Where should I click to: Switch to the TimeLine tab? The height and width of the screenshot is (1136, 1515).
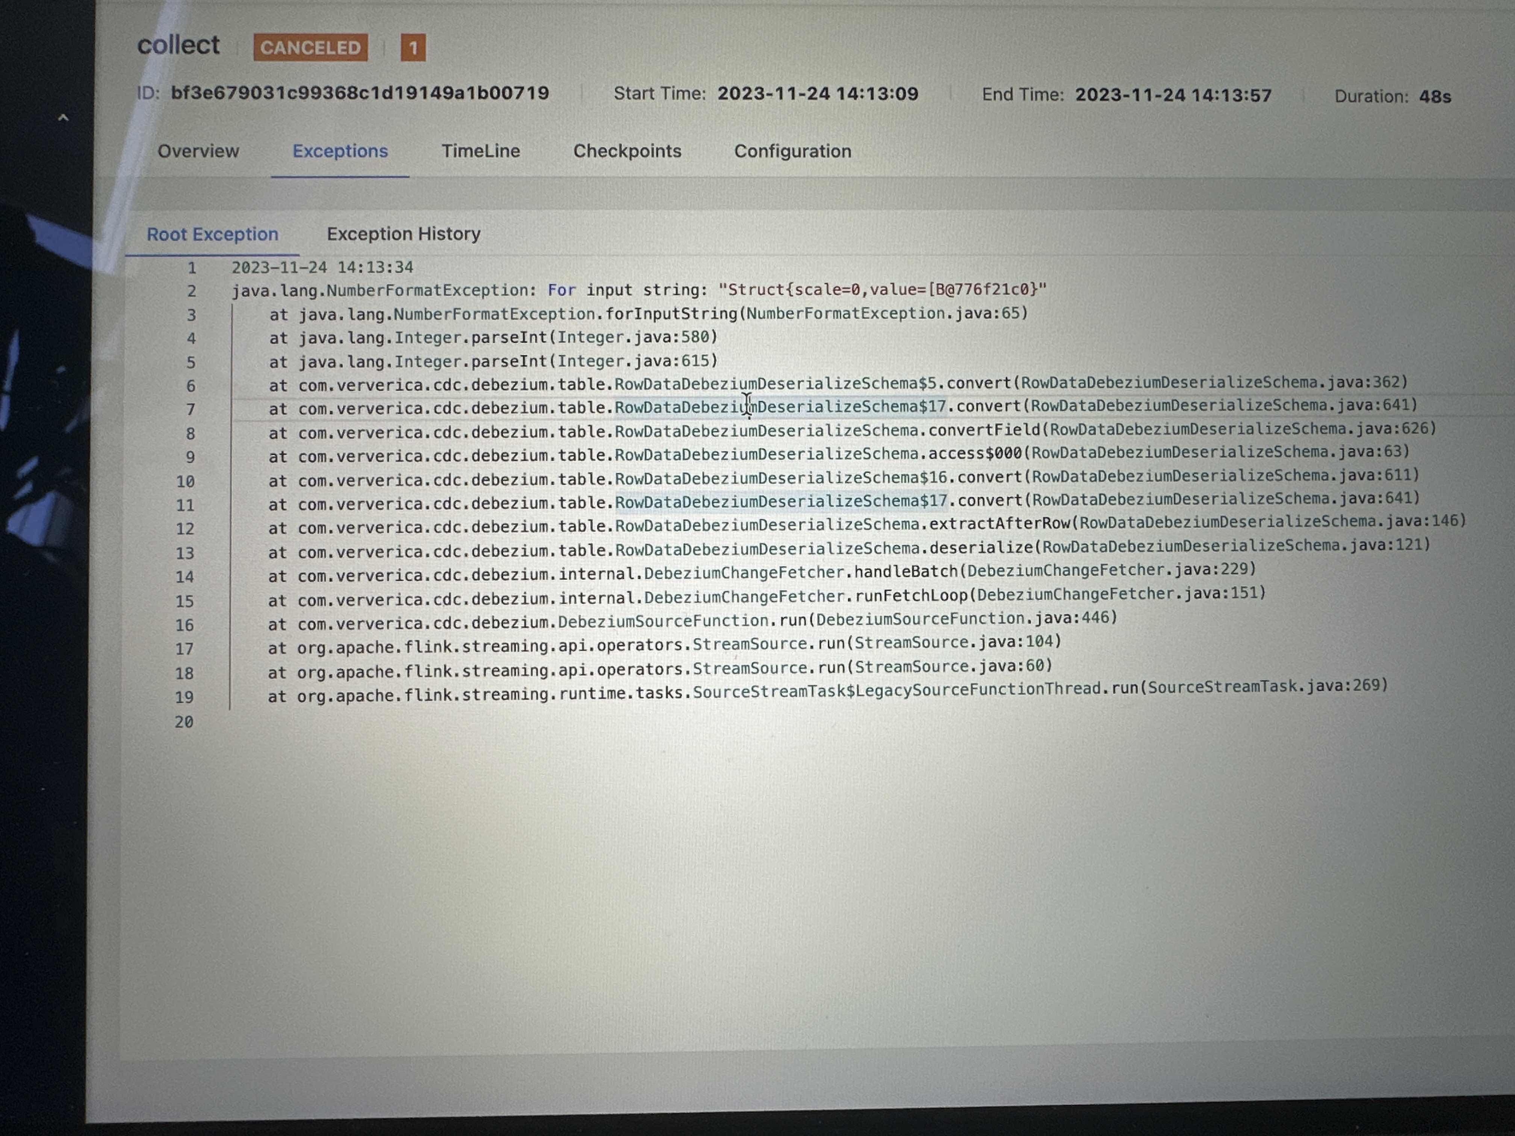(x=480, y=151)
